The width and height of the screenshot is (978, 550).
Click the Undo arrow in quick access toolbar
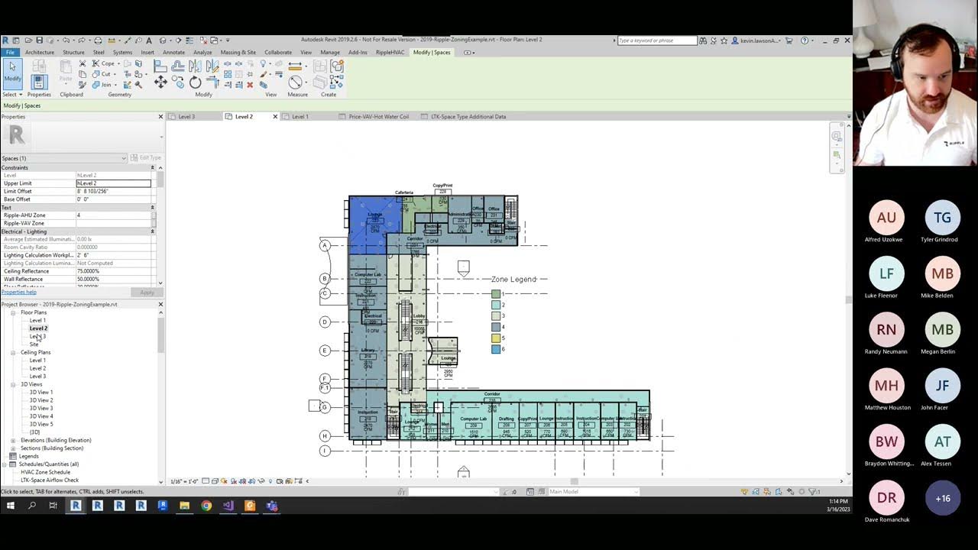pyautogui.click(x=66, y=40)
